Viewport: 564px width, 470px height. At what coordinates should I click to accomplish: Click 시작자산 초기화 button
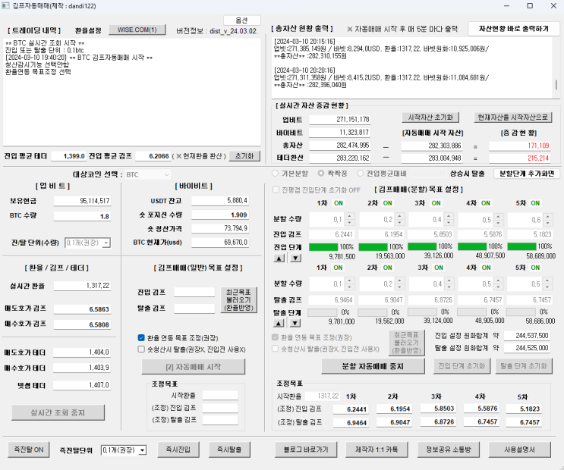(x=430, y=117)
